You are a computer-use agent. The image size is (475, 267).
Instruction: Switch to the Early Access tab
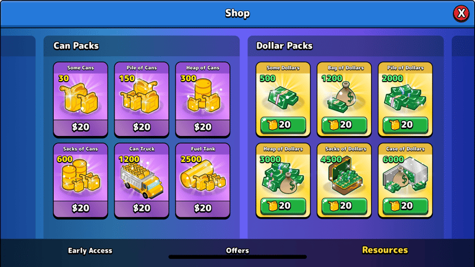click(x=90, y=251)
